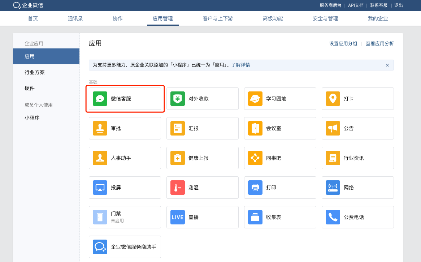The width and height of the screenshot is (421, 262).
Task: Open the 投屏 screen cast icon
Action: click(x=100, y=187)
